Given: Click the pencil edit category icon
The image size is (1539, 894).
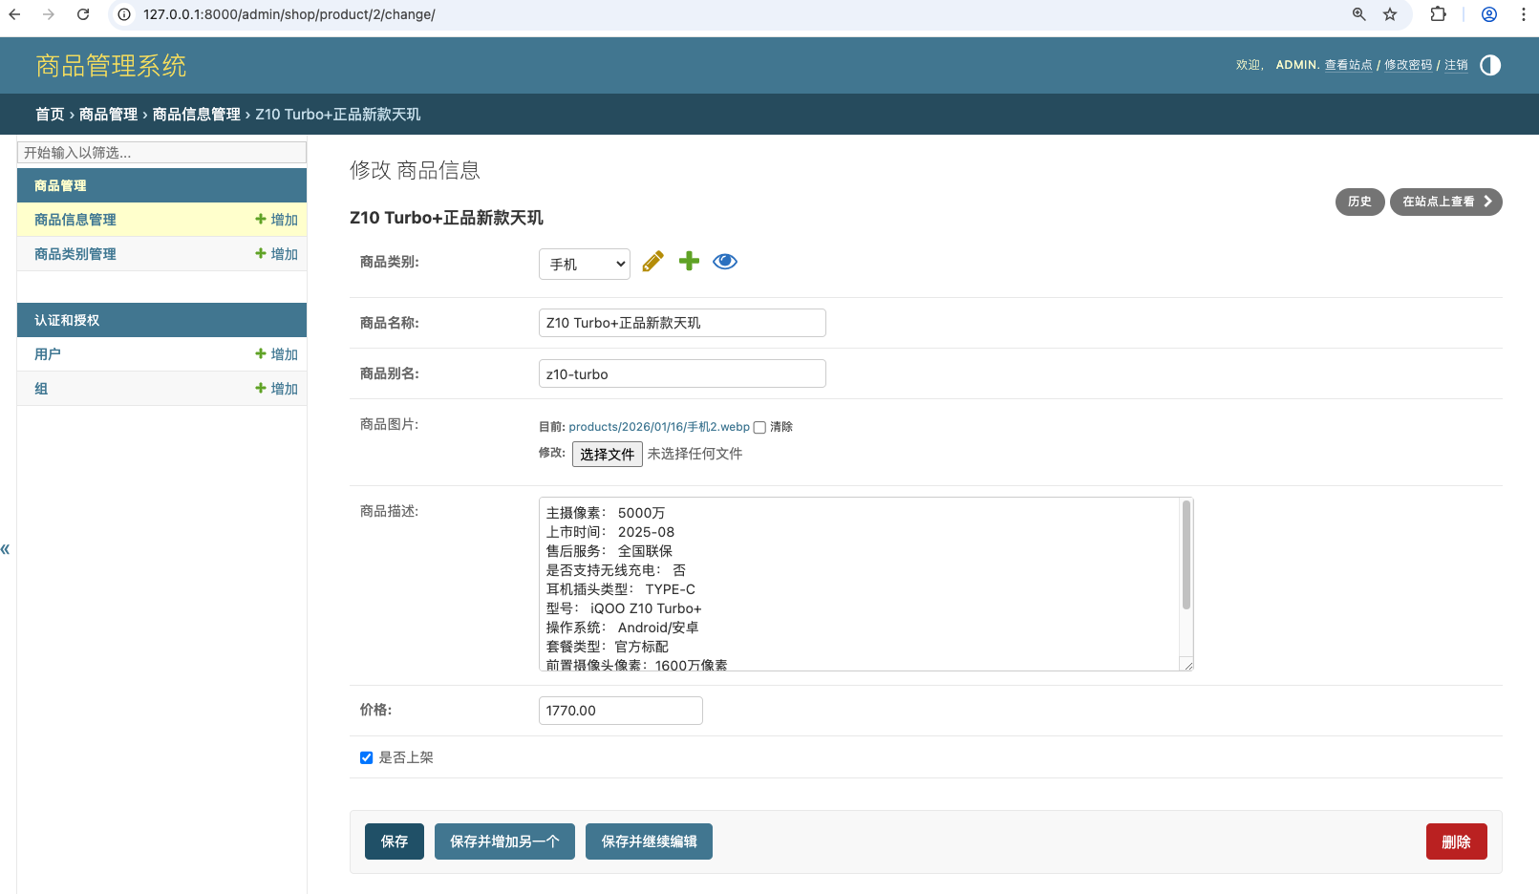Looking at the screenshot, I should pos(653,262).
